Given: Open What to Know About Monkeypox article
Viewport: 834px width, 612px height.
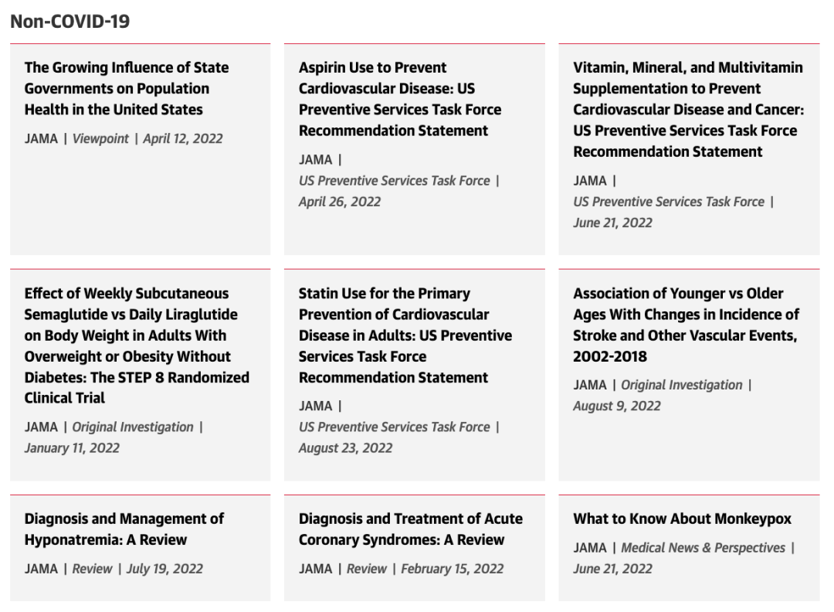Looking at the screenshot, I should point(682,518).
